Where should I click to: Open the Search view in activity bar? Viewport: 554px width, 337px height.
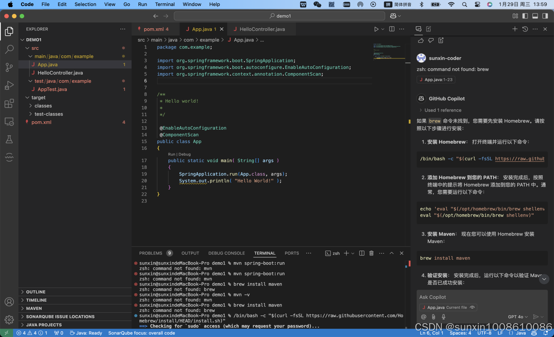pos(9,49)
